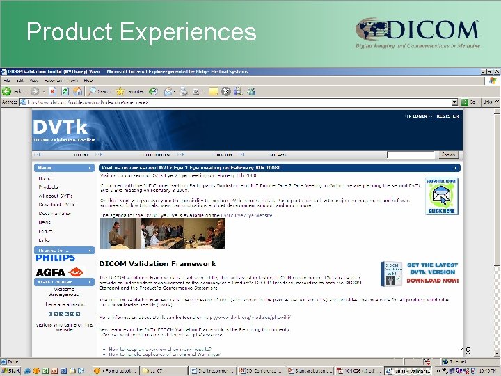Click the green Refresh page icon
This screenshot has width=501, height=376.
point(65,92)
